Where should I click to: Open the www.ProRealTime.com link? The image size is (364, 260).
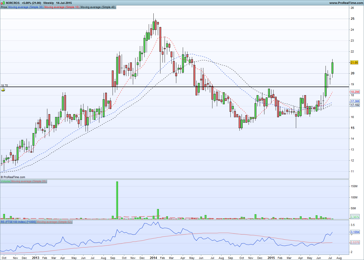(346, 3)
